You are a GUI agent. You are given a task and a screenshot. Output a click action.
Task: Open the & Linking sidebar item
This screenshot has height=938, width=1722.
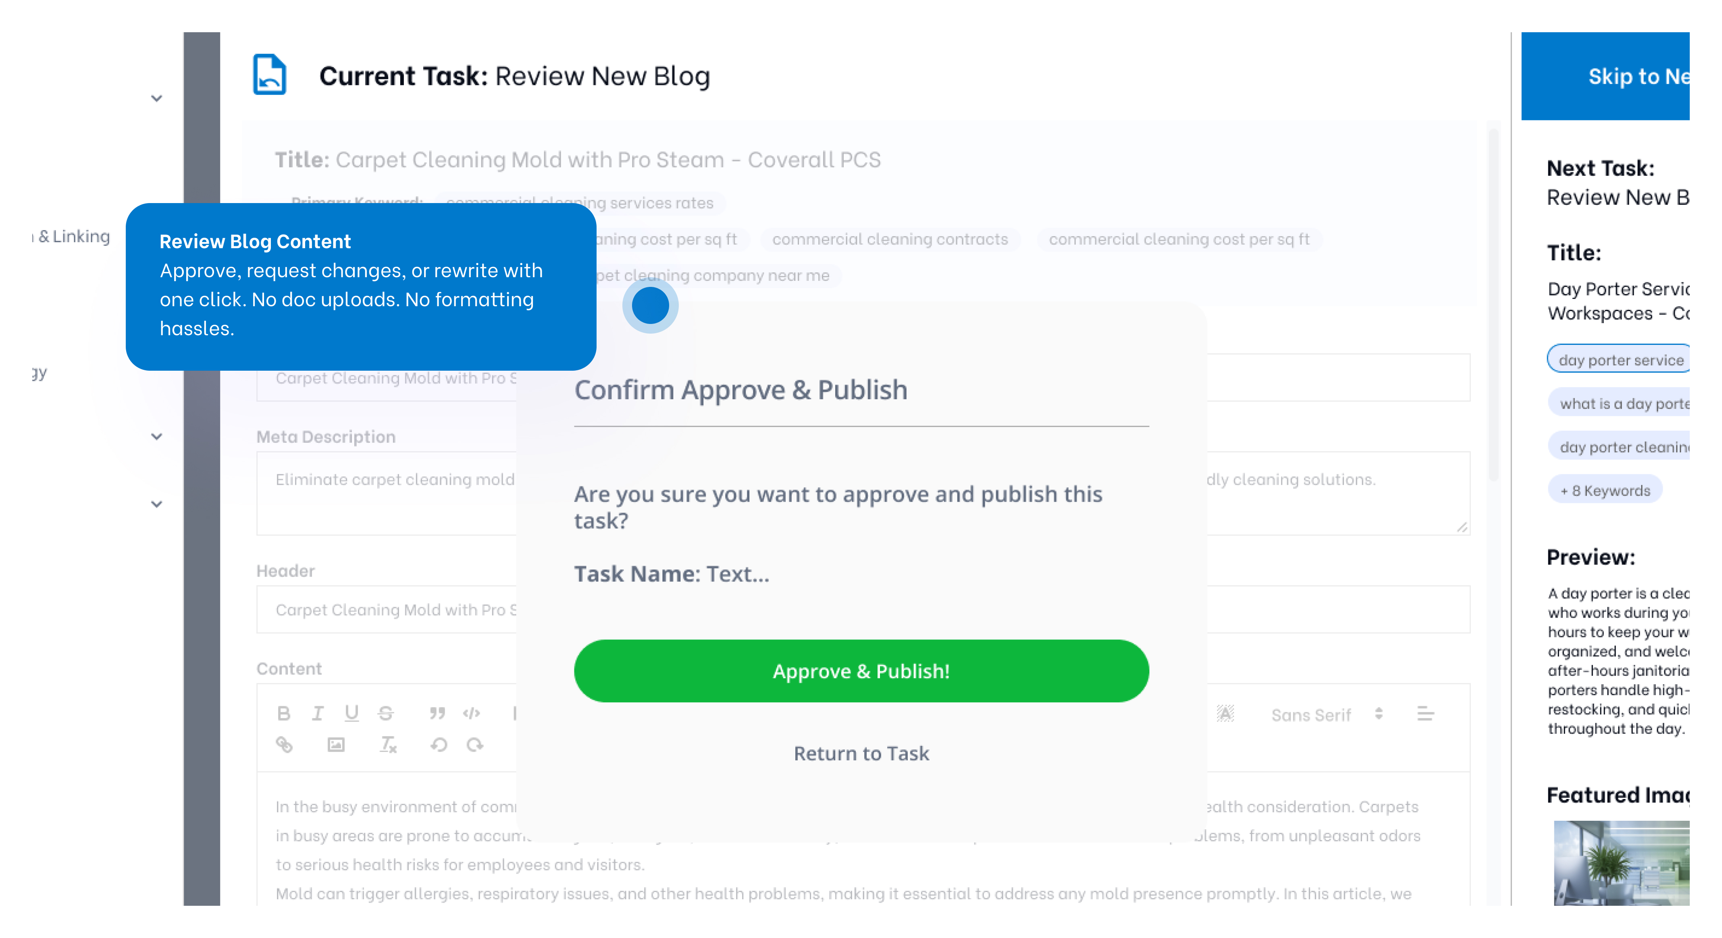point(73,237)
